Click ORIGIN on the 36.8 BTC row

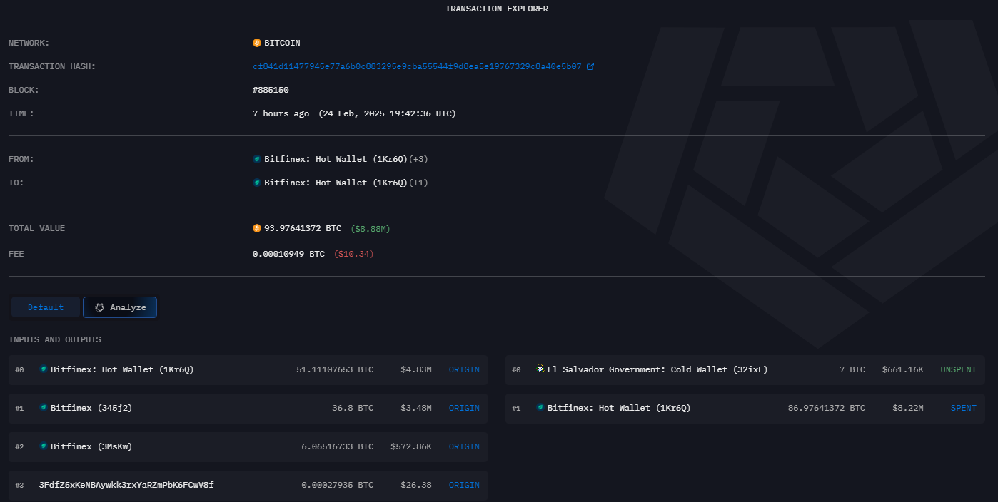[x=464, y=408]
